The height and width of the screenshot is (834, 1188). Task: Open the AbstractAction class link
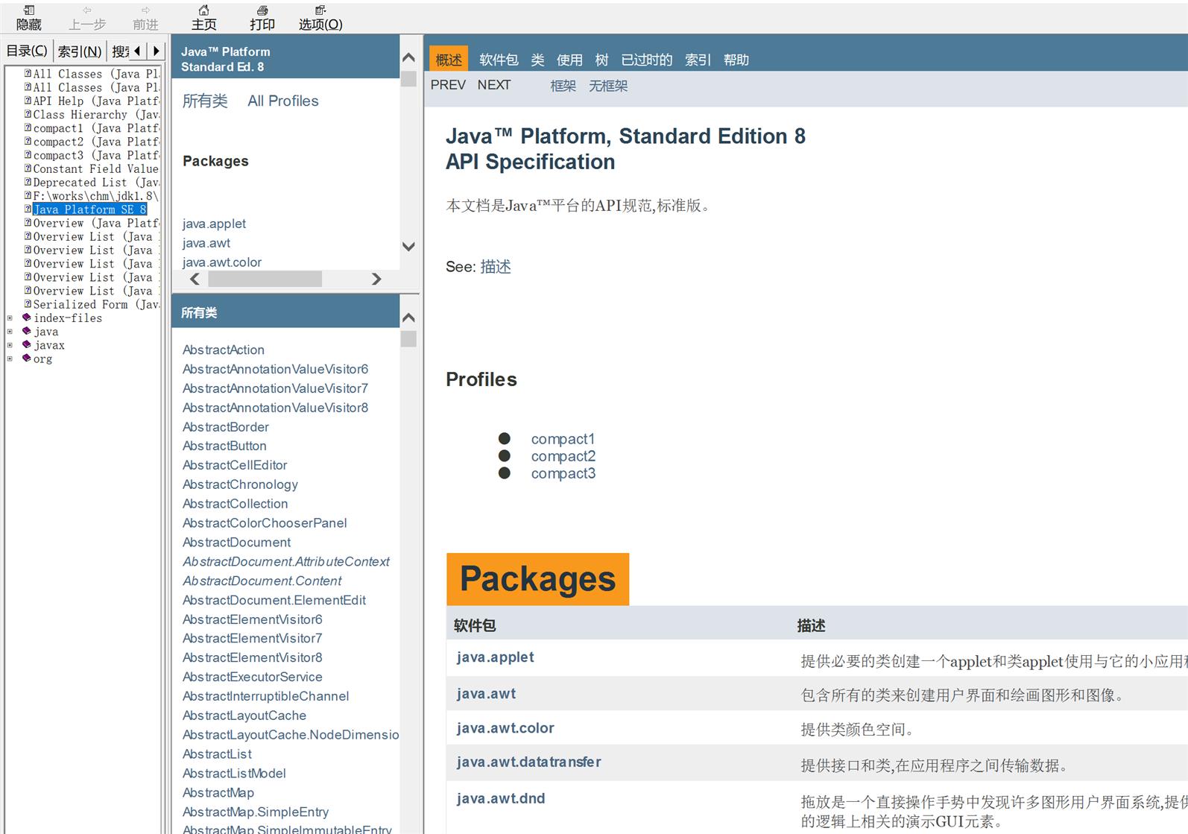[x=224, y=350]
